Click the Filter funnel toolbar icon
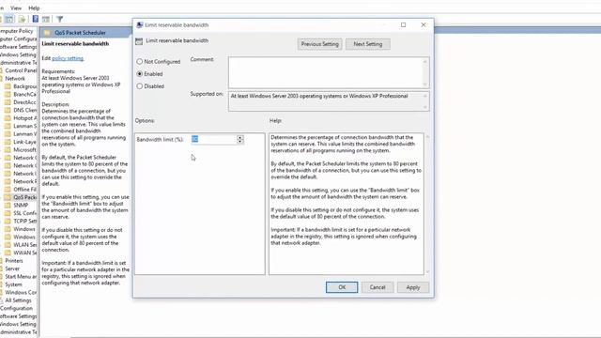Screen dimensions: 601x338 tap(59, 19)
